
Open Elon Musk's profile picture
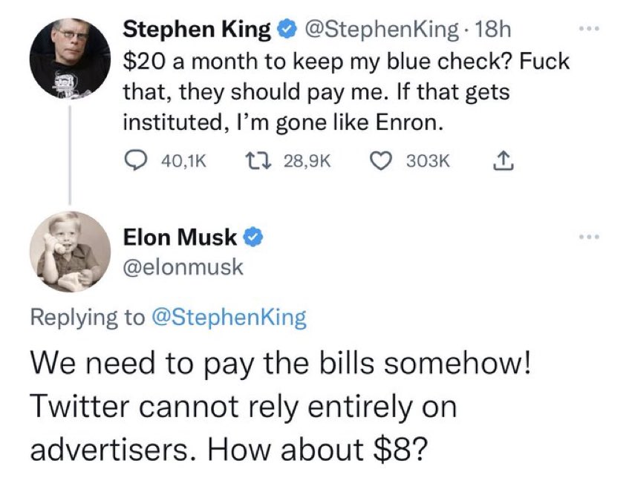click(69, 252)
